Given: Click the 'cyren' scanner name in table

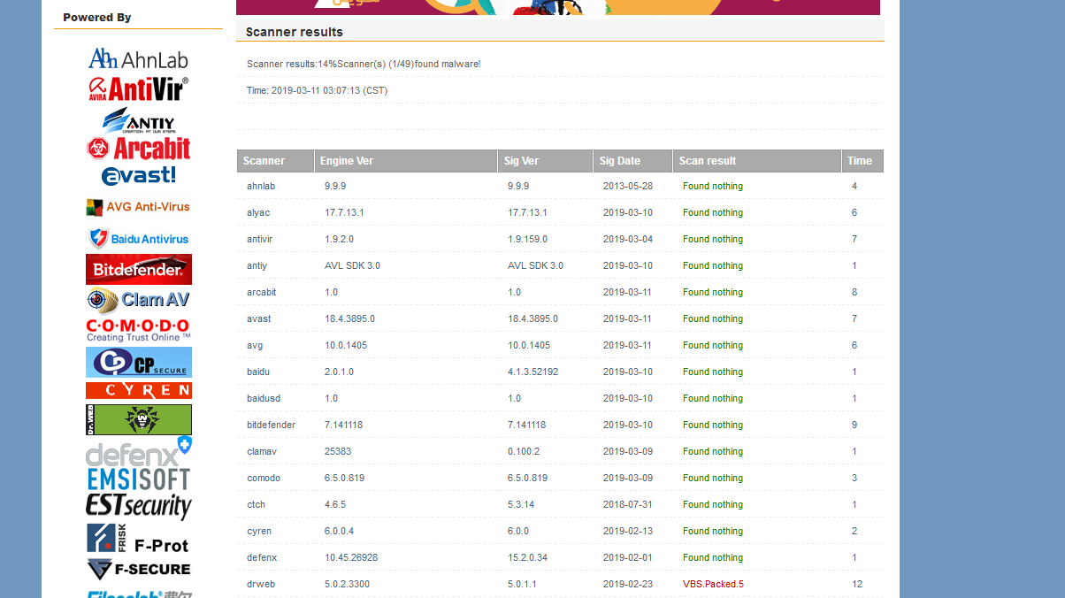Looking at the screenshot, I should point(259,531).
